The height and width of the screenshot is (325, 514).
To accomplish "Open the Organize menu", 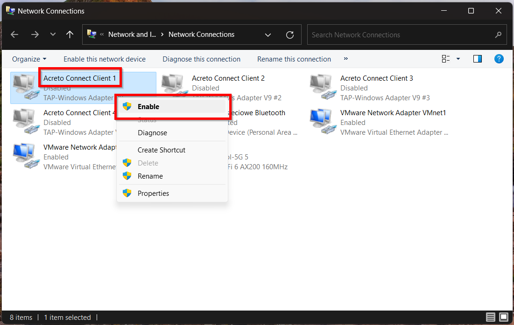I will tap(29, 59).
